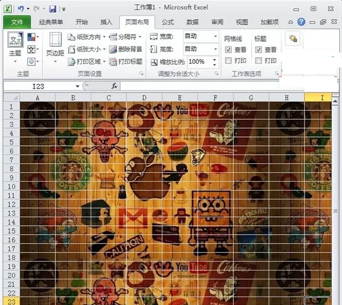342x305 pixels.
Task: Decrease scale percentage with down arrow
Action: pyautogui.click(x=215, y=65)
